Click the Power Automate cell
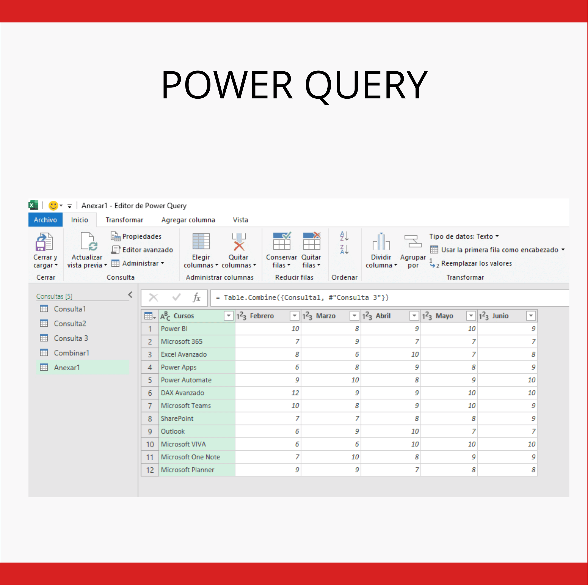This screenshot has height=585, width=588. (197, 380)
